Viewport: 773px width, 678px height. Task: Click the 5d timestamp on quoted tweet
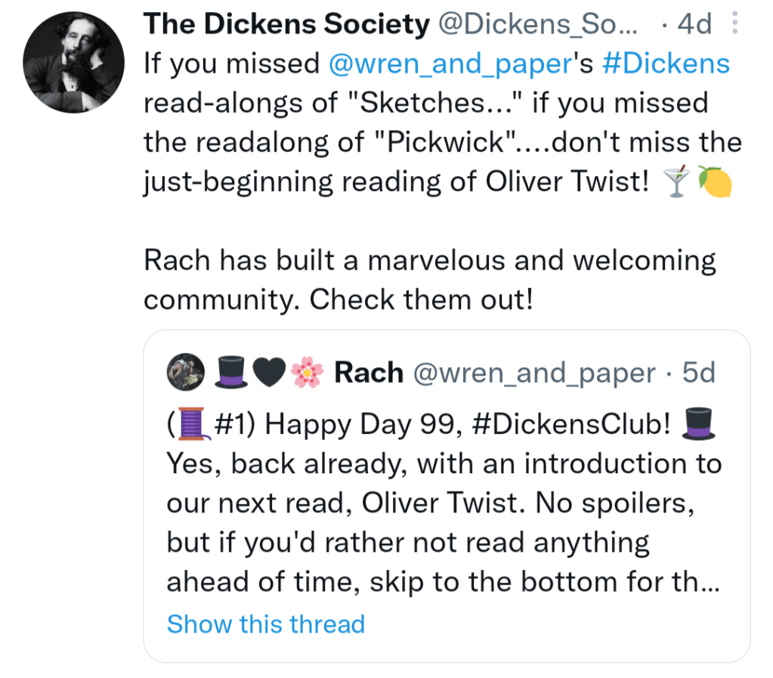click(x=698, y=373)
